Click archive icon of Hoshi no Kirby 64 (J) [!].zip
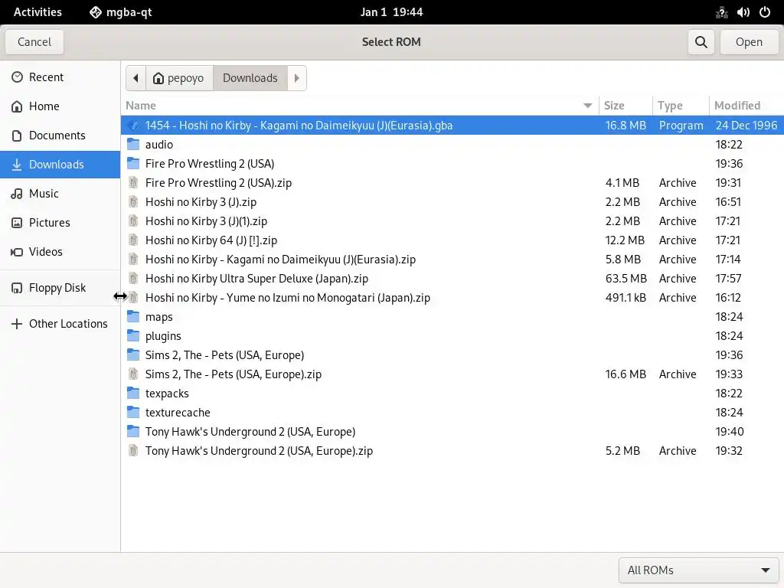Viewport: 784px width, 588px height. 133,240
